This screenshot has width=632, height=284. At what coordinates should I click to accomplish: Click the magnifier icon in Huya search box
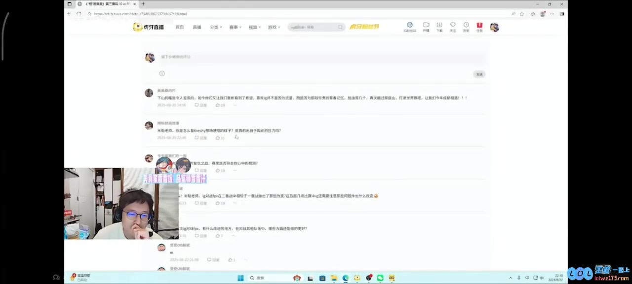pyautogui.click(x=340, y=27)
